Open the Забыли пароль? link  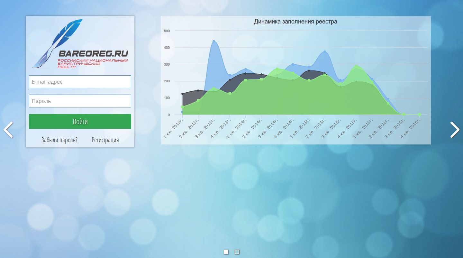[x=59, y=140]
